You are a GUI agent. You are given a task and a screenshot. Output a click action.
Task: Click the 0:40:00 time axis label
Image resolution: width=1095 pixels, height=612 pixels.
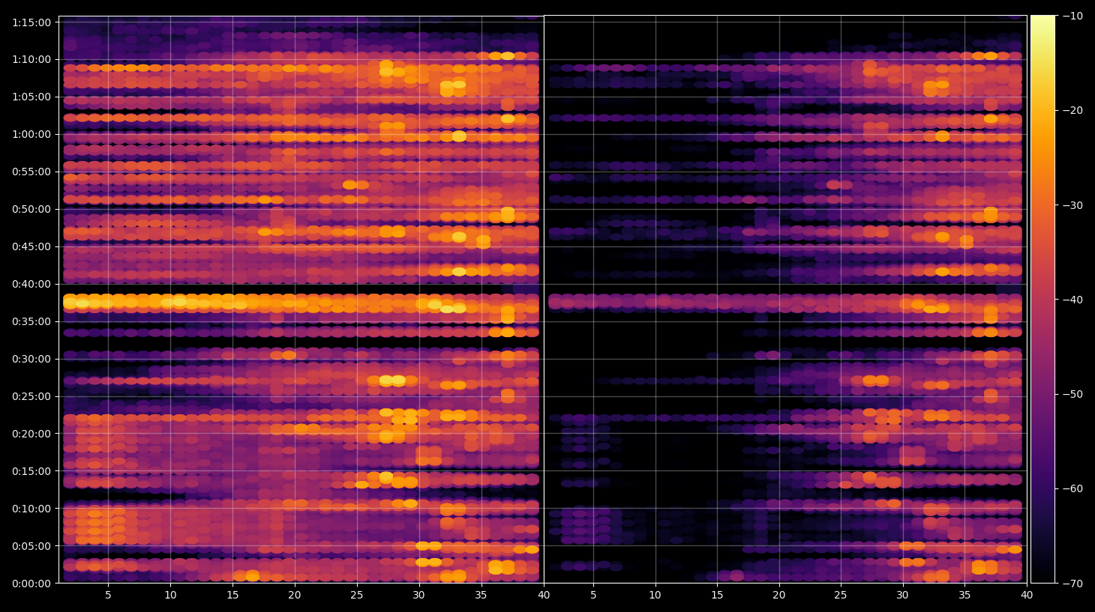pyautogui.click(x=31, y=285)
